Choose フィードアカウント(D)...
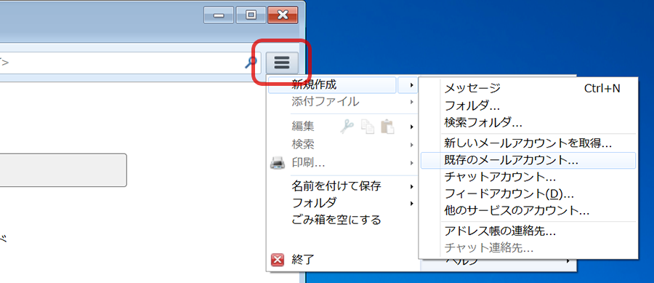654x283 pixels. click(528, 194)
